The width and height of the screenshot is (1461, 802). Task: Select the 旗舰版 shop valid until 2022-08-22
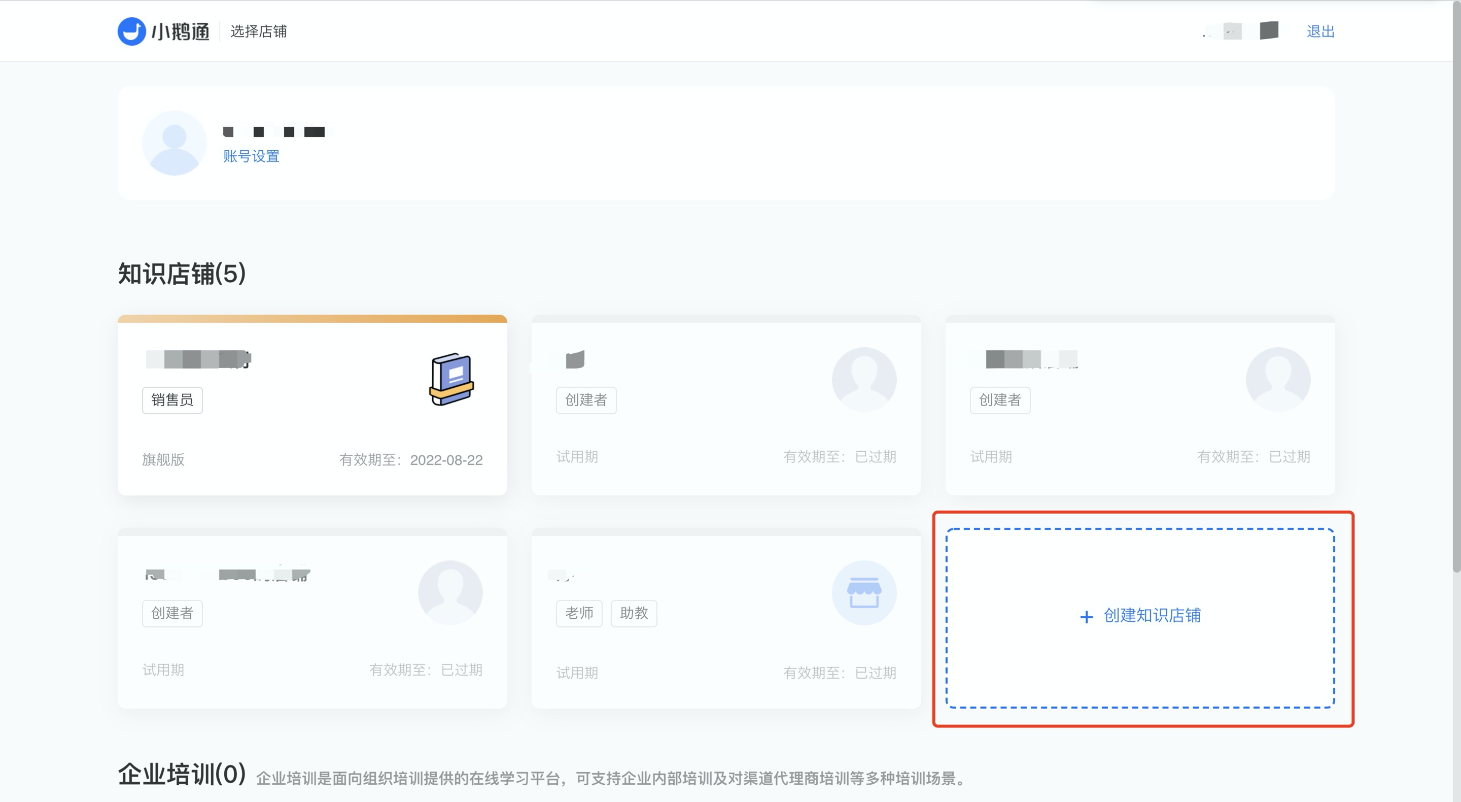point(312,405)
